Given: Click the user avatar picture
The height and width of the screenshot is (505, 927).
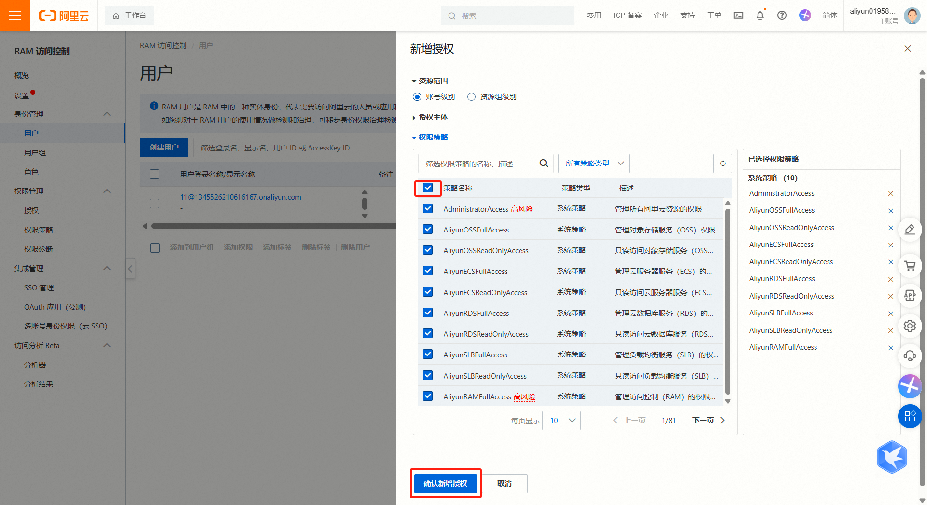Looking at the screenshot, I should point(912,15).
